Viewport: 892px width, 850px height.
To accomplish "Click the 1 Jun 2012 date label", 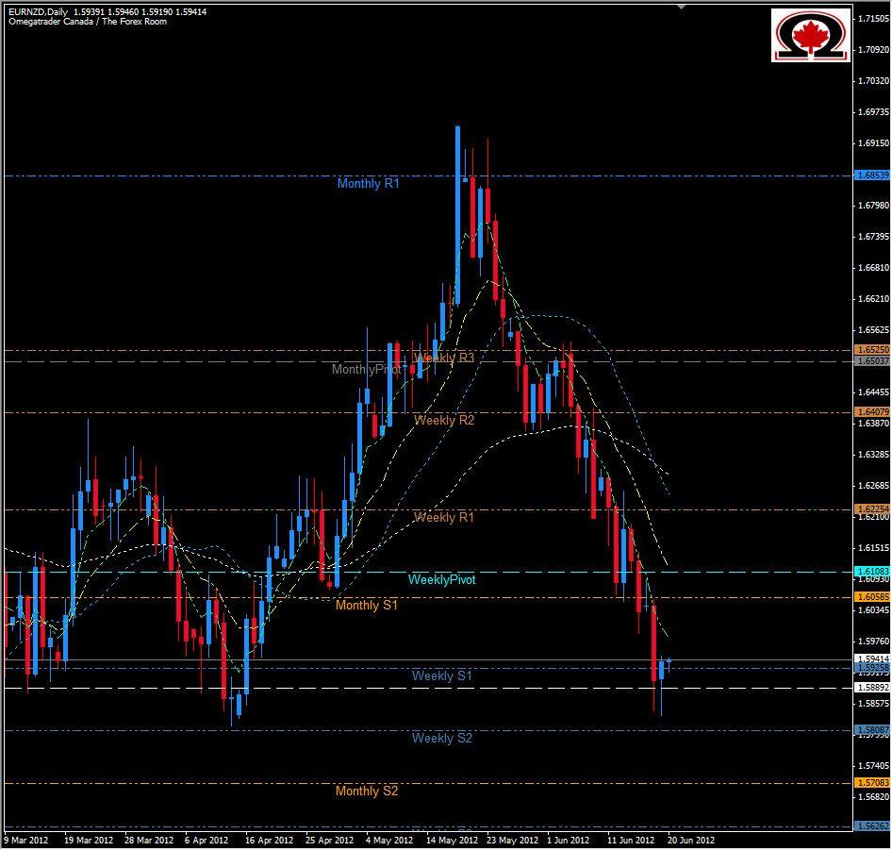I will pyautogui.click(x=569, y=841).
